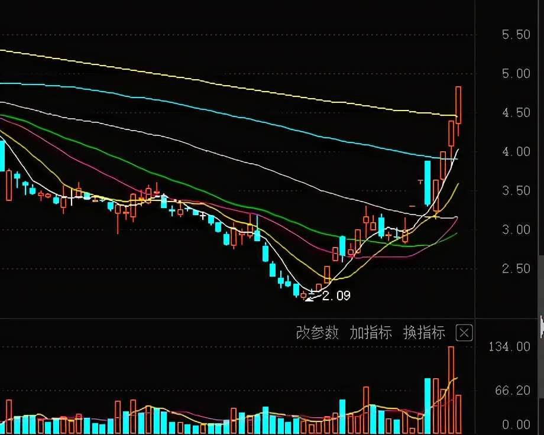Click 换指标 to switch indicator
The image size is (544, 435).
tap(424, 333)
